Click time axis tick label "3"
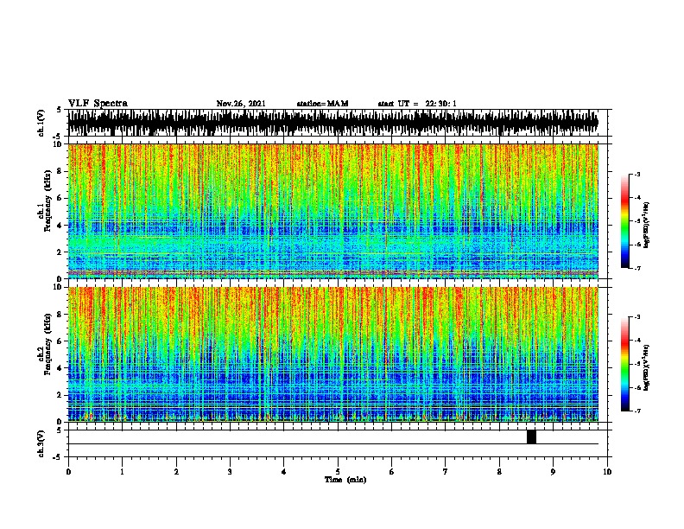The width and height of the screenshot is (684, 529). point(230,472)
